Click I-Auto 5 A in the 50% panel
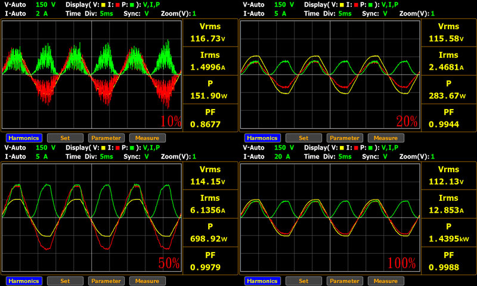 tap(42, 157)
